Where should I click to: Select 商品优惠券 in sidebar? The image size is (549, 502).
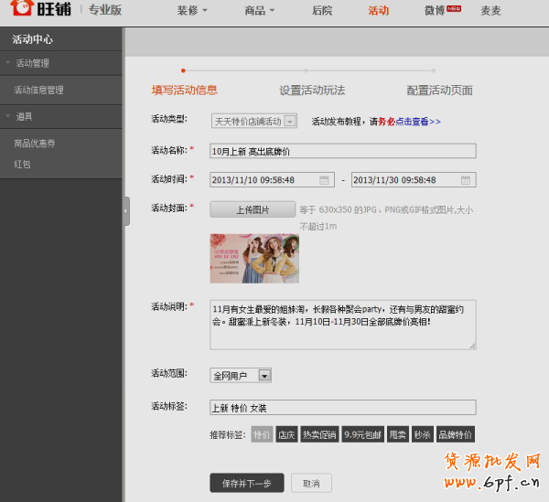(x=35, y=144)
